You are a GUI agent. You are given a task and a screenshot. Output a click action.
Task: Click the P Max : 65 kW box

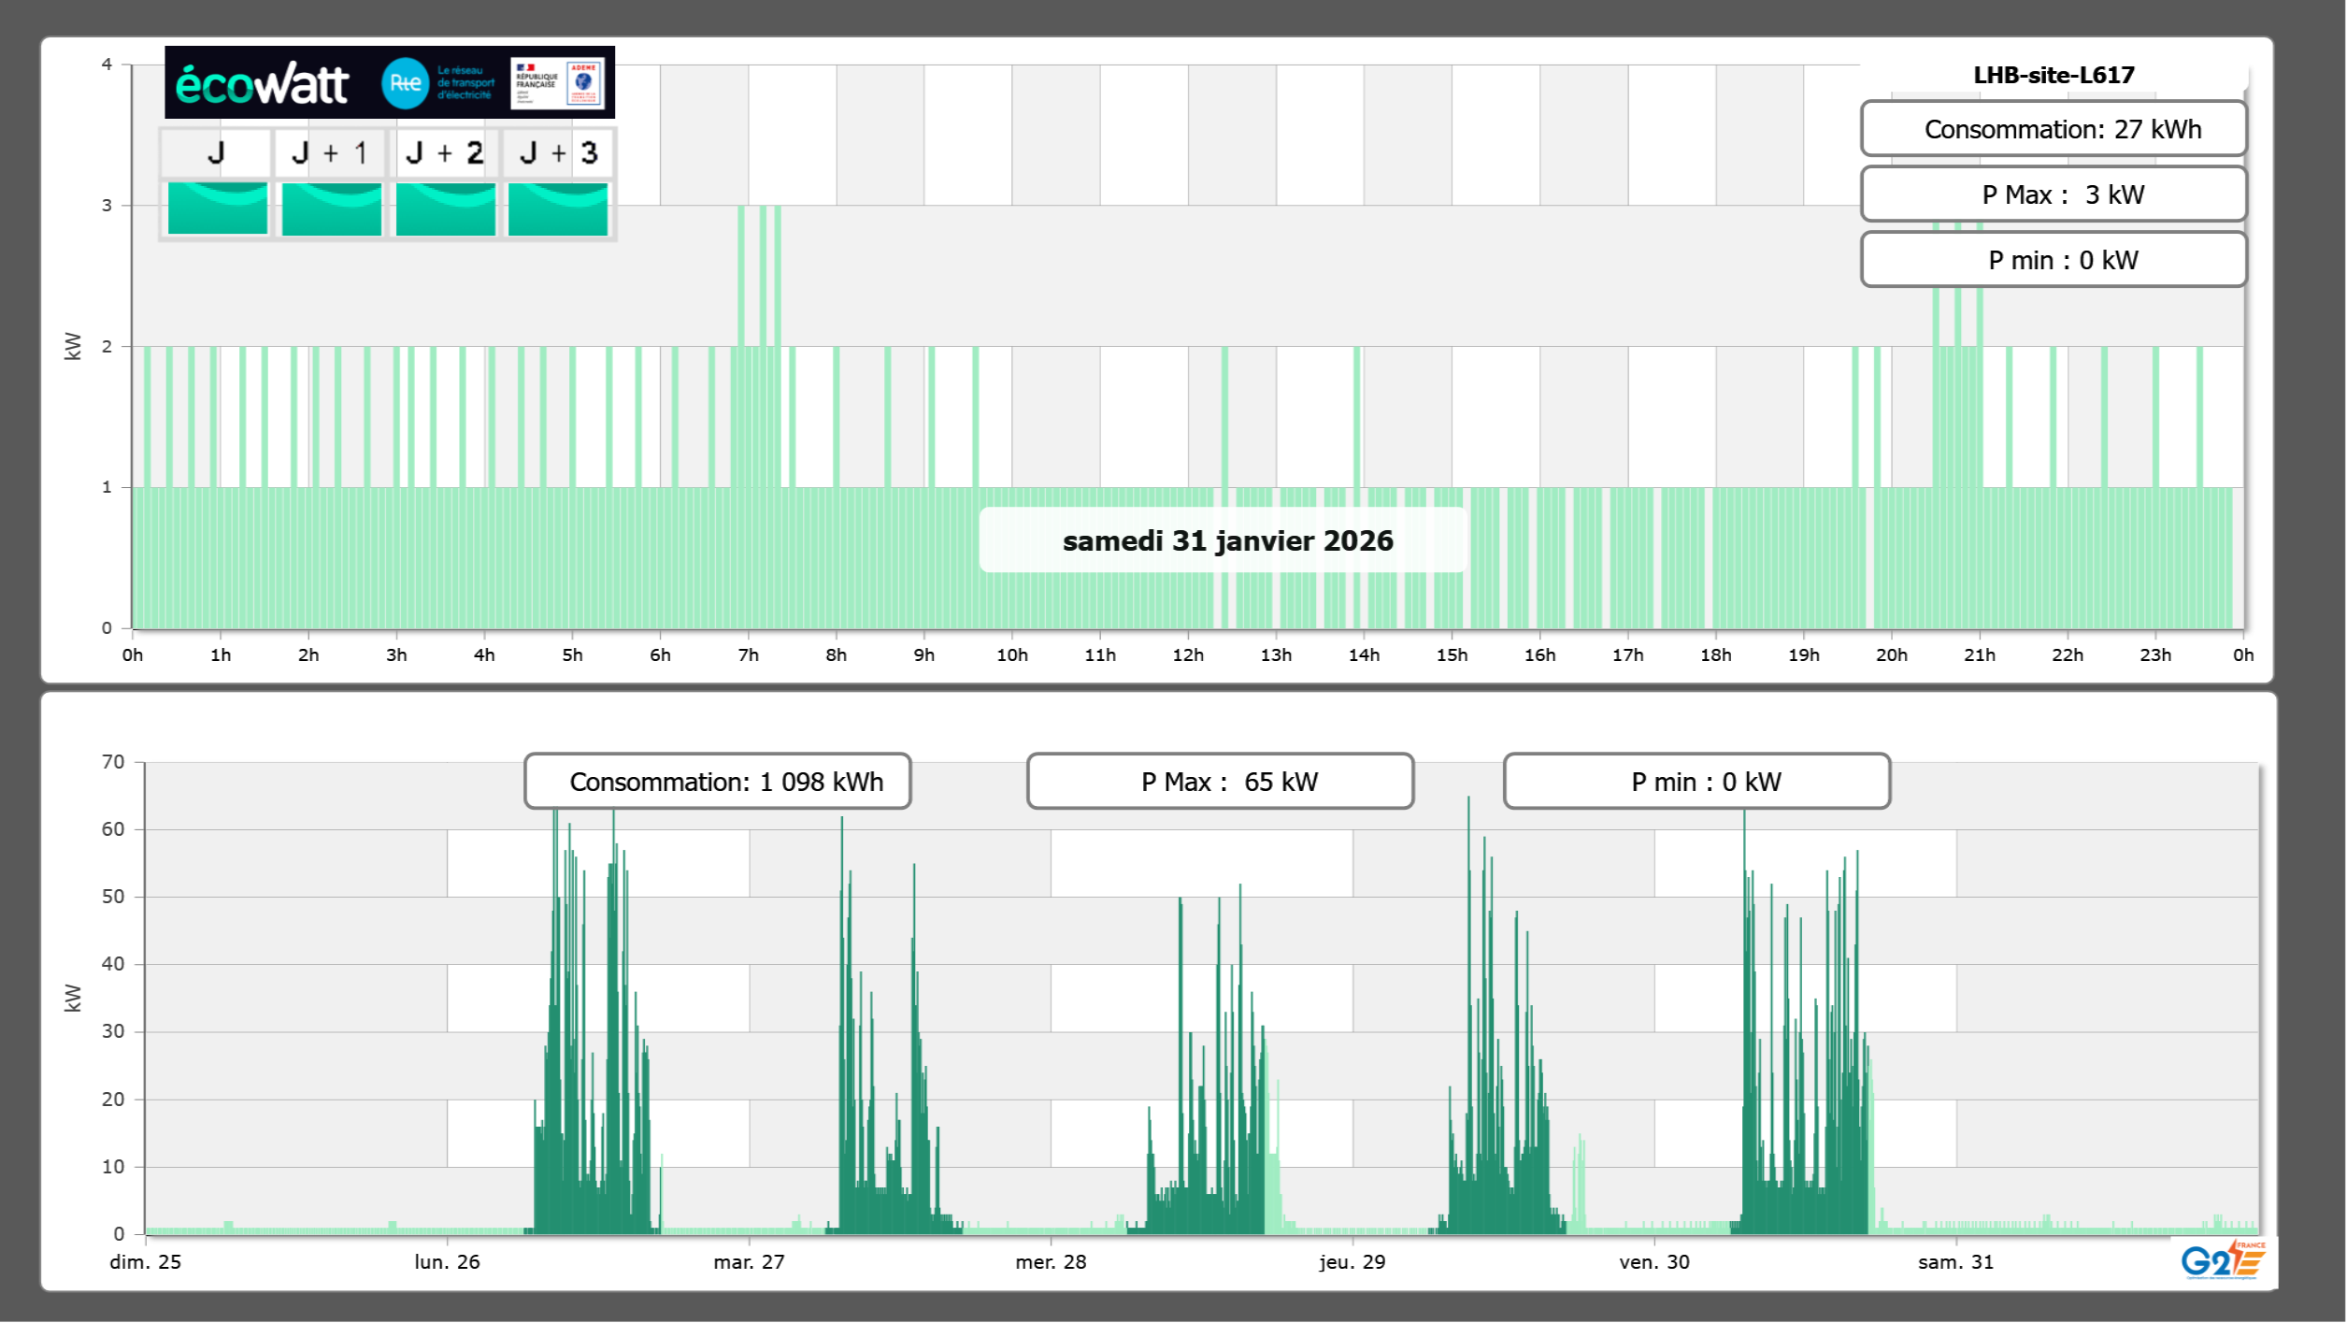(x=1220, y=782)
